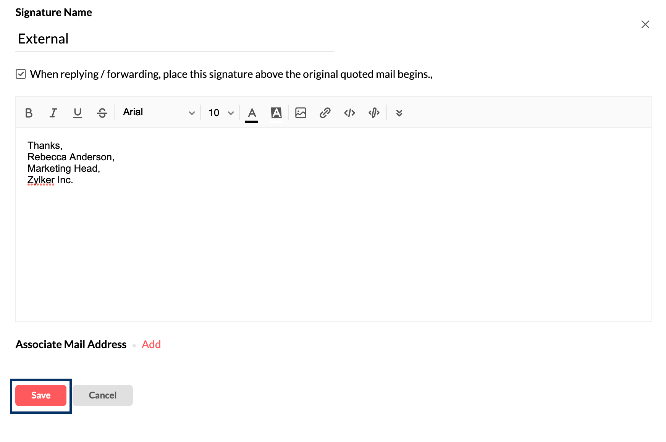Apply strikethrough formatting
This screenshot has width=666, height=442.
(x=102, y=113)
